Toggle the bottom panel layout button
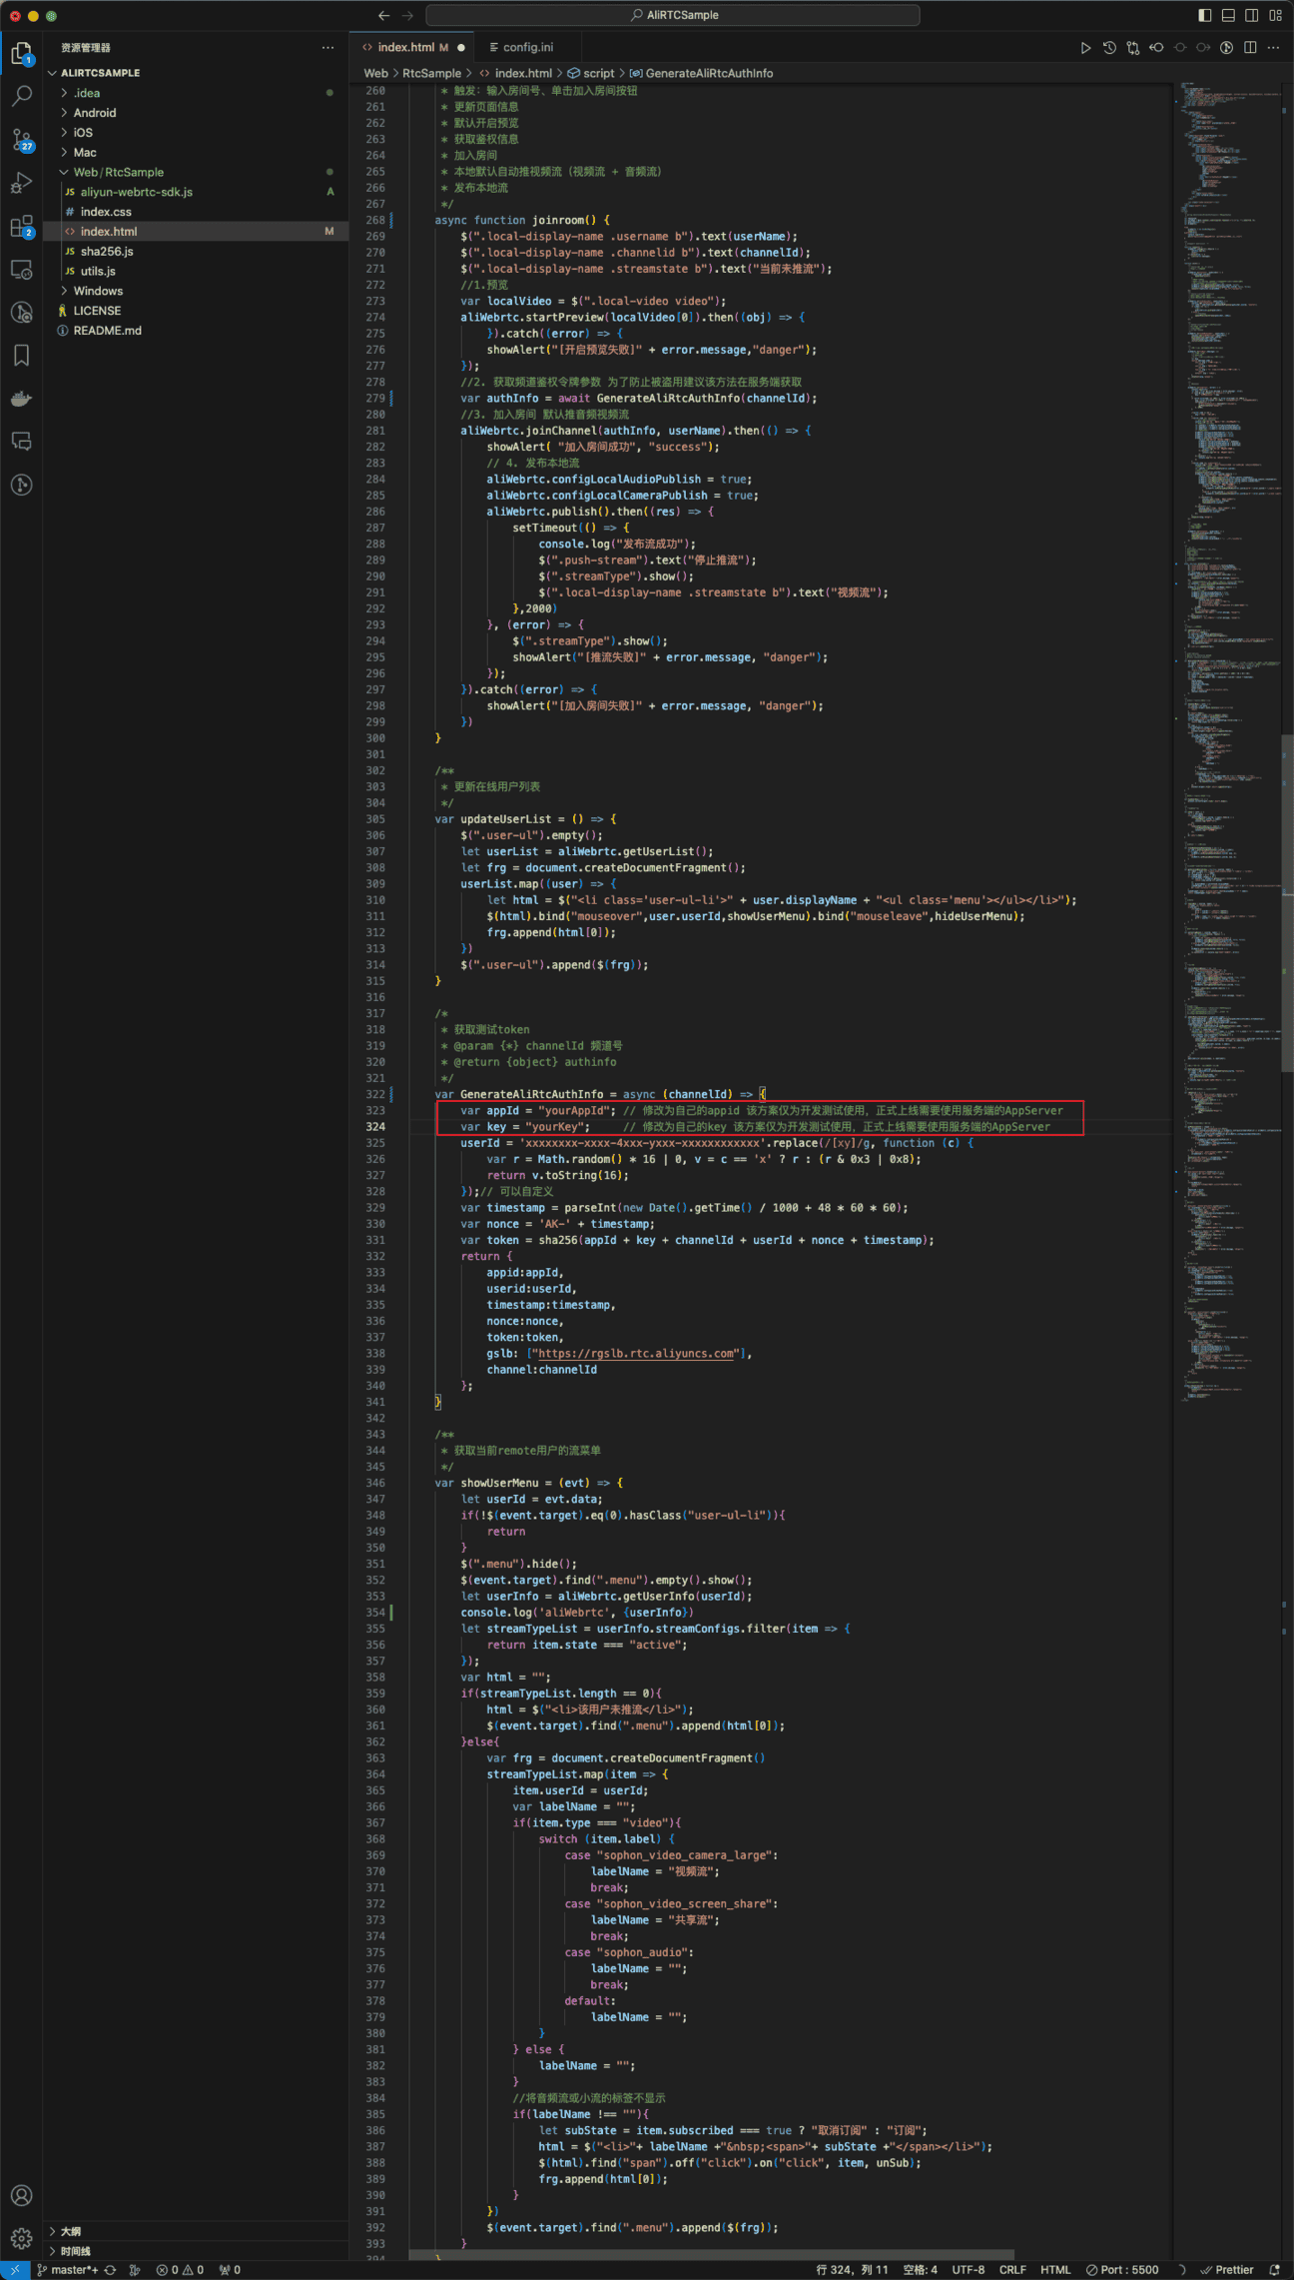 tap(1228, 15)
